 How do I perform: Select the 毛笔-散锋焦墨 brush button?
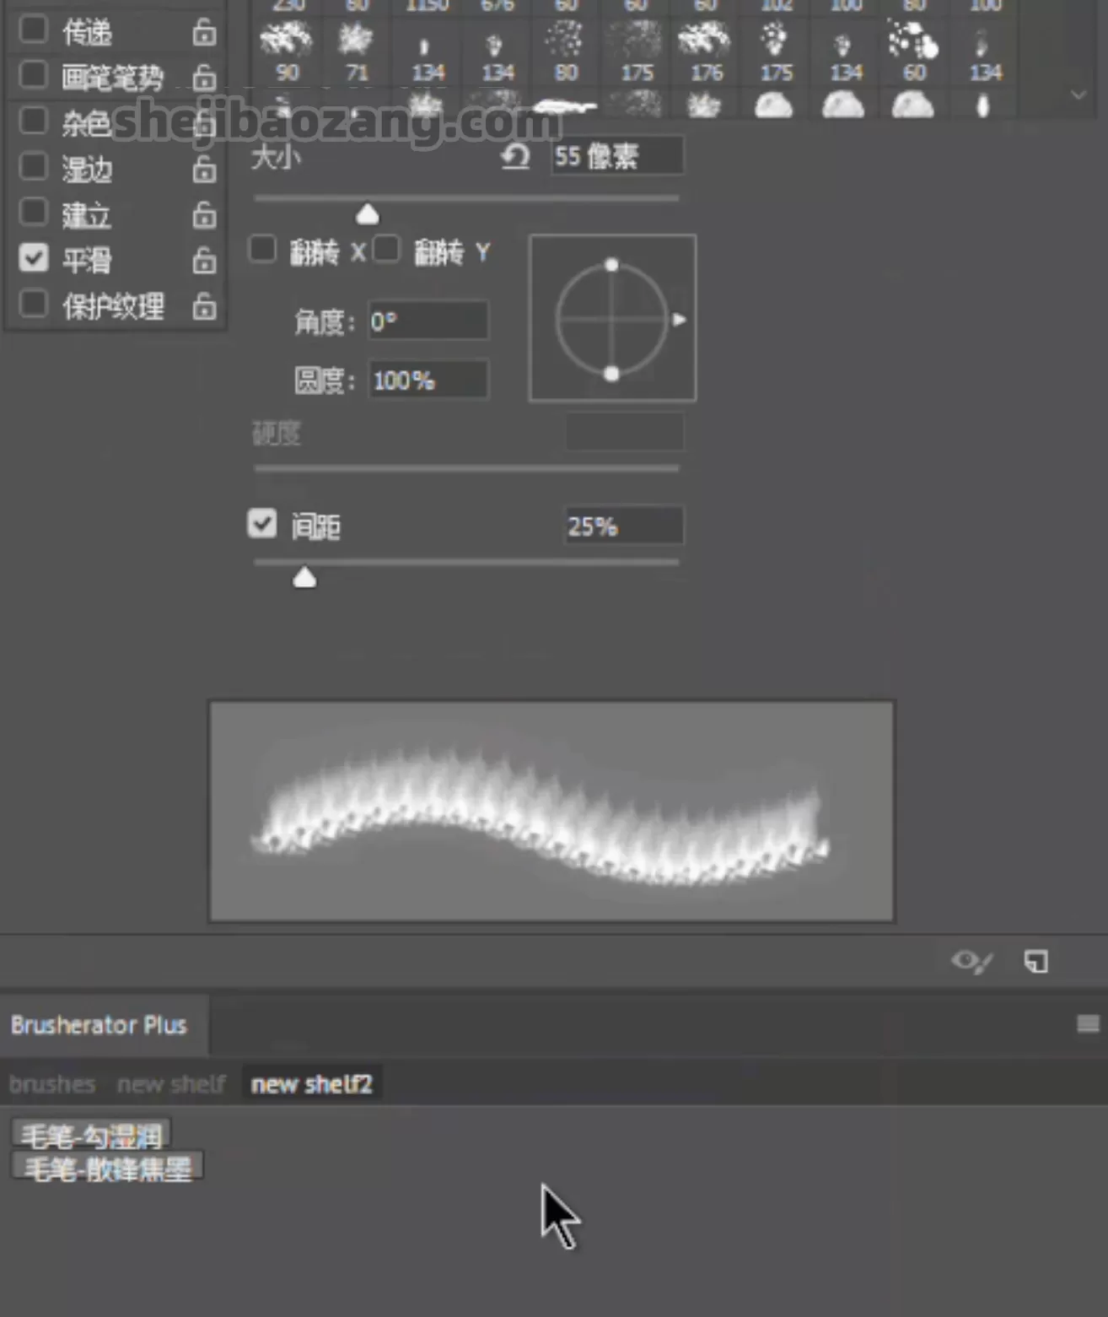107,1169
